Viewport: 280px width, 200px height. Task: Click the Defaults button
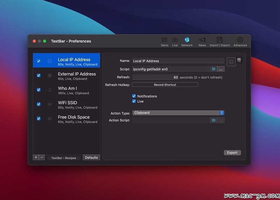(91, 157)
